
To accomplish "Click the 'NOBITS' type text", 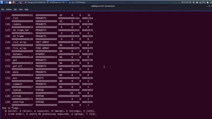I will tap(40, 78).
